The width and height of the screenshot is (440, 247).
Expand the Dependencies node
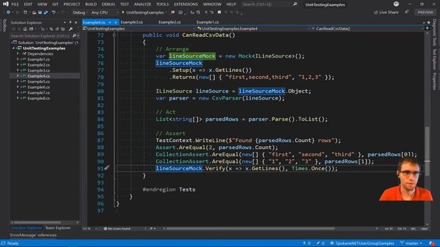pyautogui.click(x=18, y=54)
